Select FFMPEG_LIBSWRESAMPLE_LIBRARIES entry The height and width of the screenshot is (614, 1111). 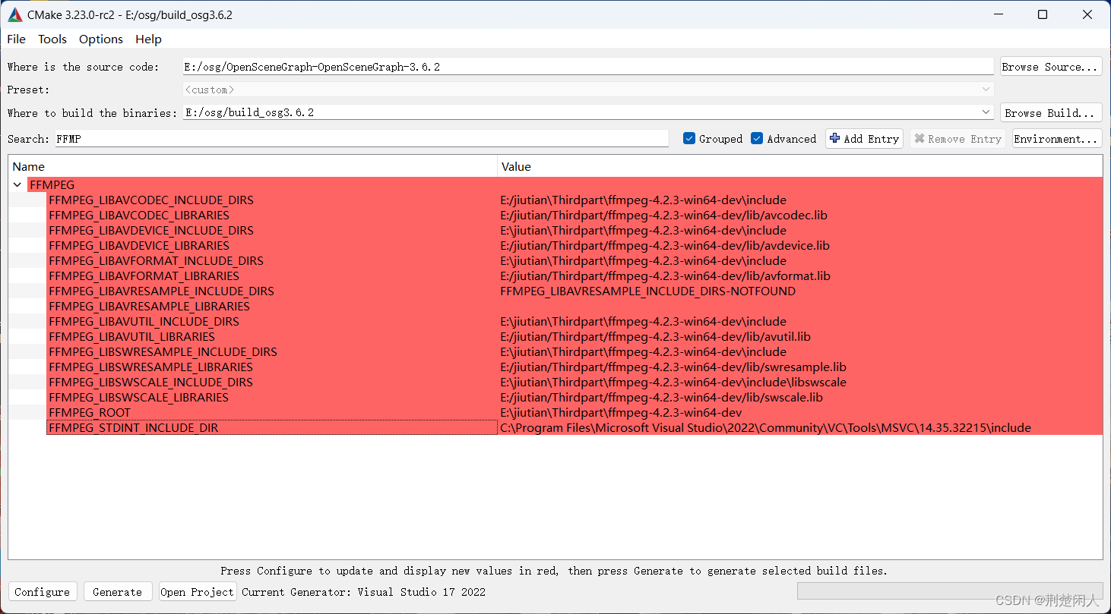pyautogui.click(x=150, y=367)
